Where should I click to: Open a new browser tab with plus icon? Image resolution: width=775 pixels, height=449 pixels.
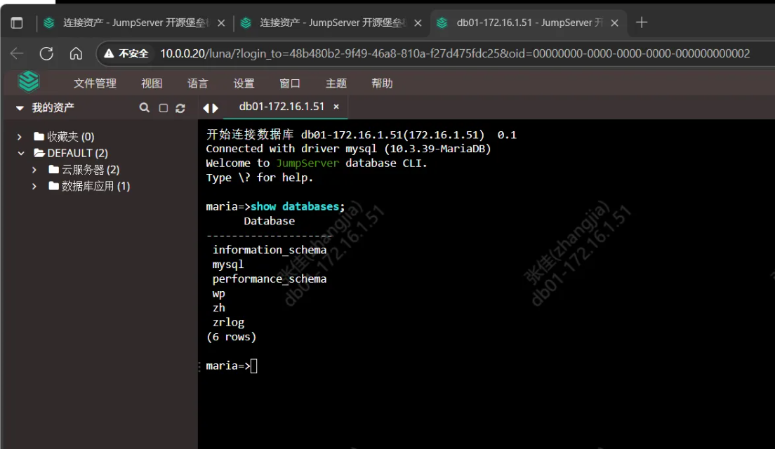[x=642, y=22]
